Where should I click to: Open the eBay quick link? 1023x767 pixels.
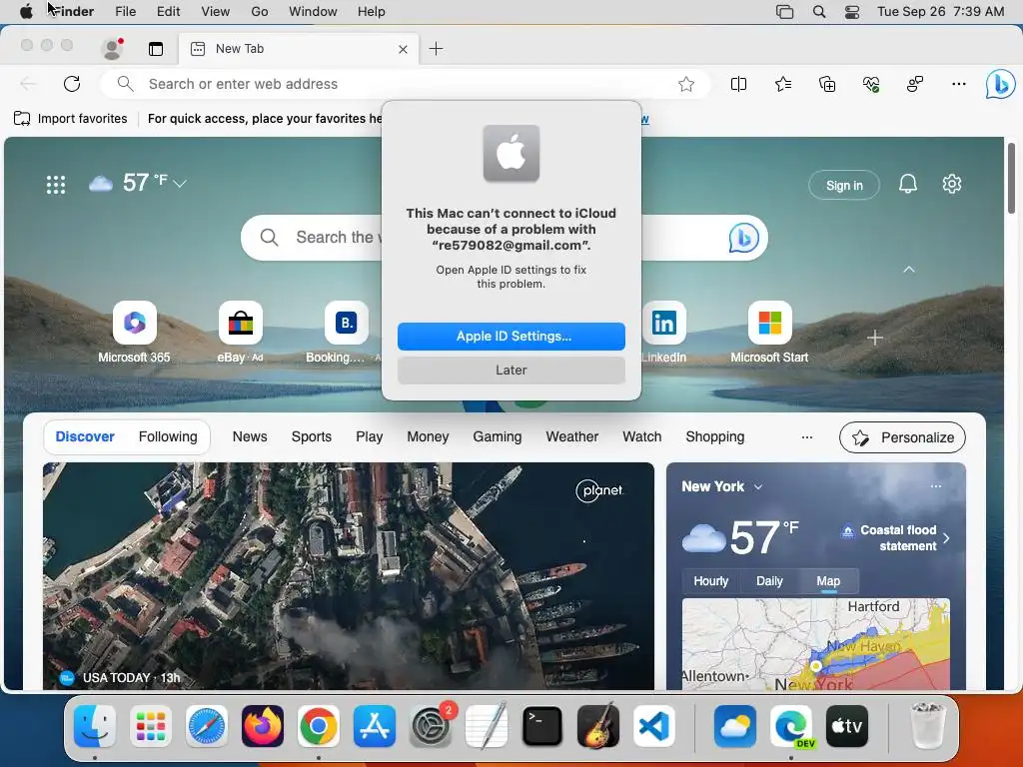(x=240, y=332)
